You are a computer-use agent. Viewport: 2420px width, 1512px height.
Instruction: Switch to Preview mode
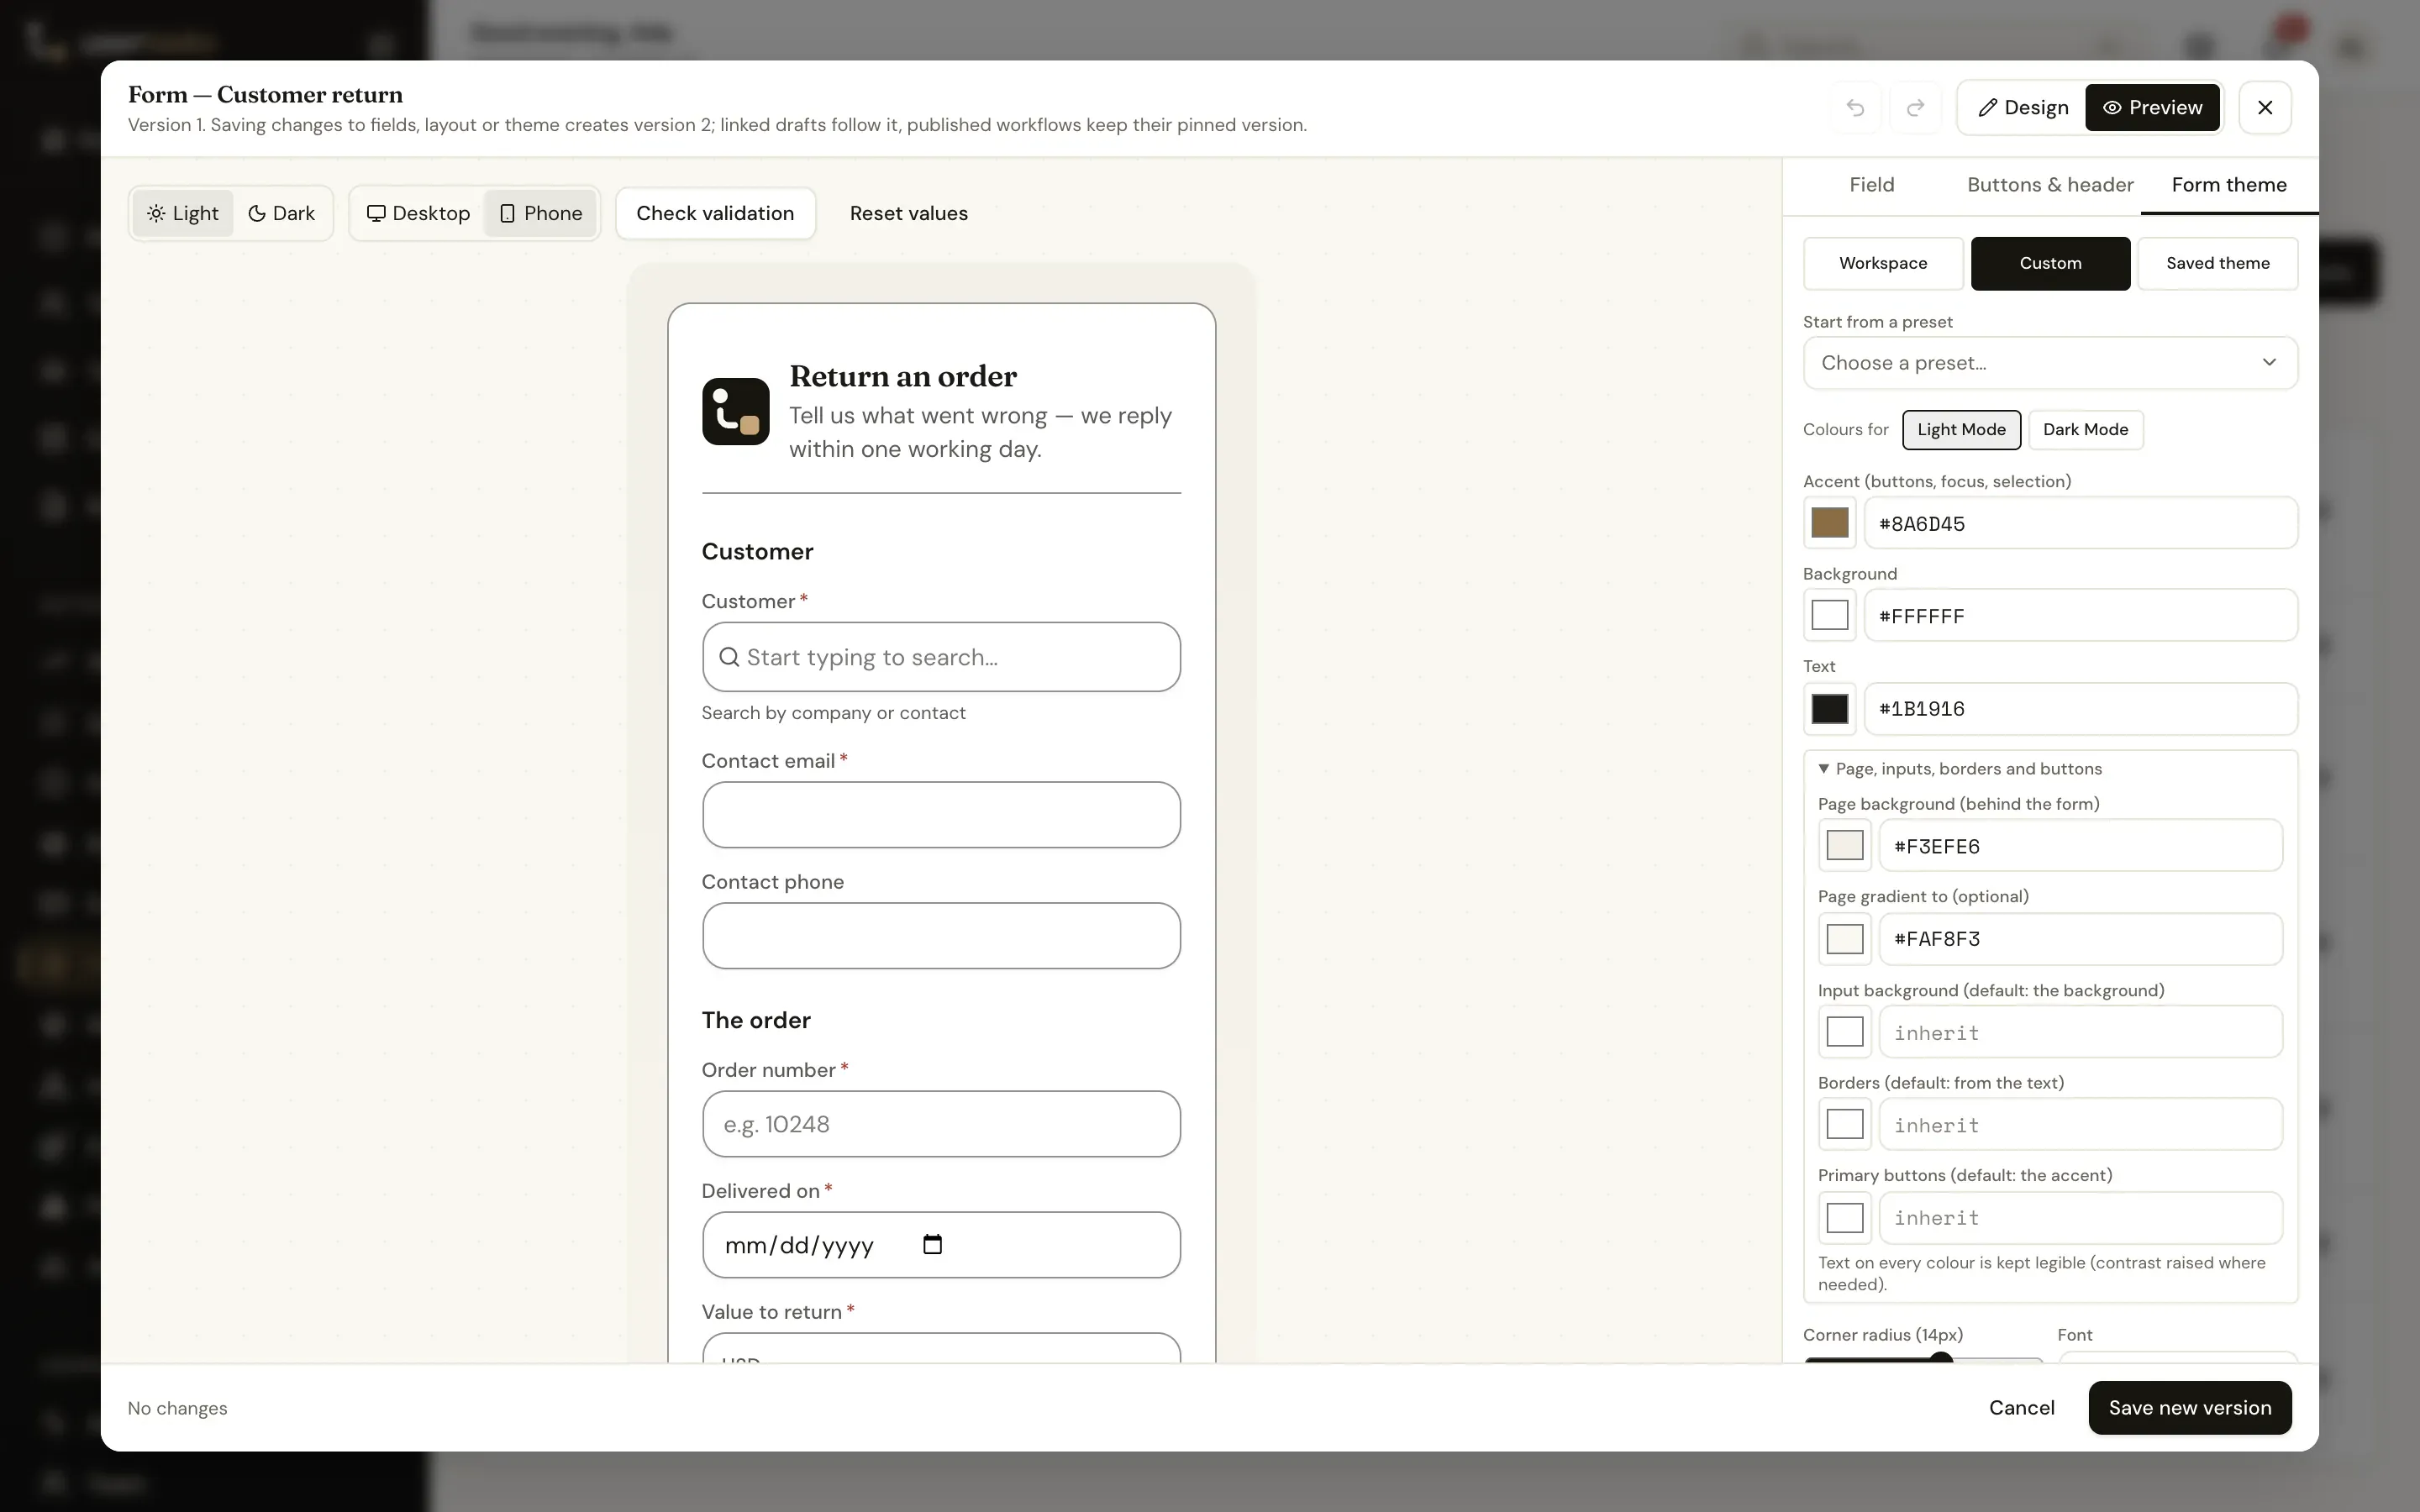pyautogui.click(x=2152, y=108)
